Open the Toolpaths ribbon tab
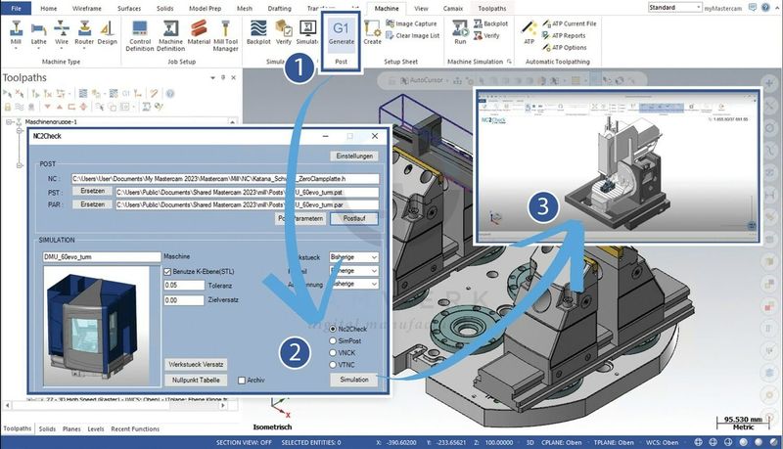This screenshot has height=449, width=783. click(x=492, y=8)
